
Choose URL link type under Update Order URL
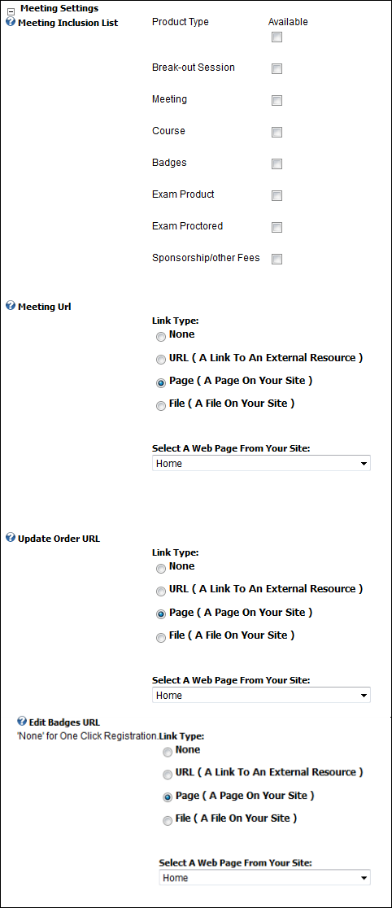[161, 592]
